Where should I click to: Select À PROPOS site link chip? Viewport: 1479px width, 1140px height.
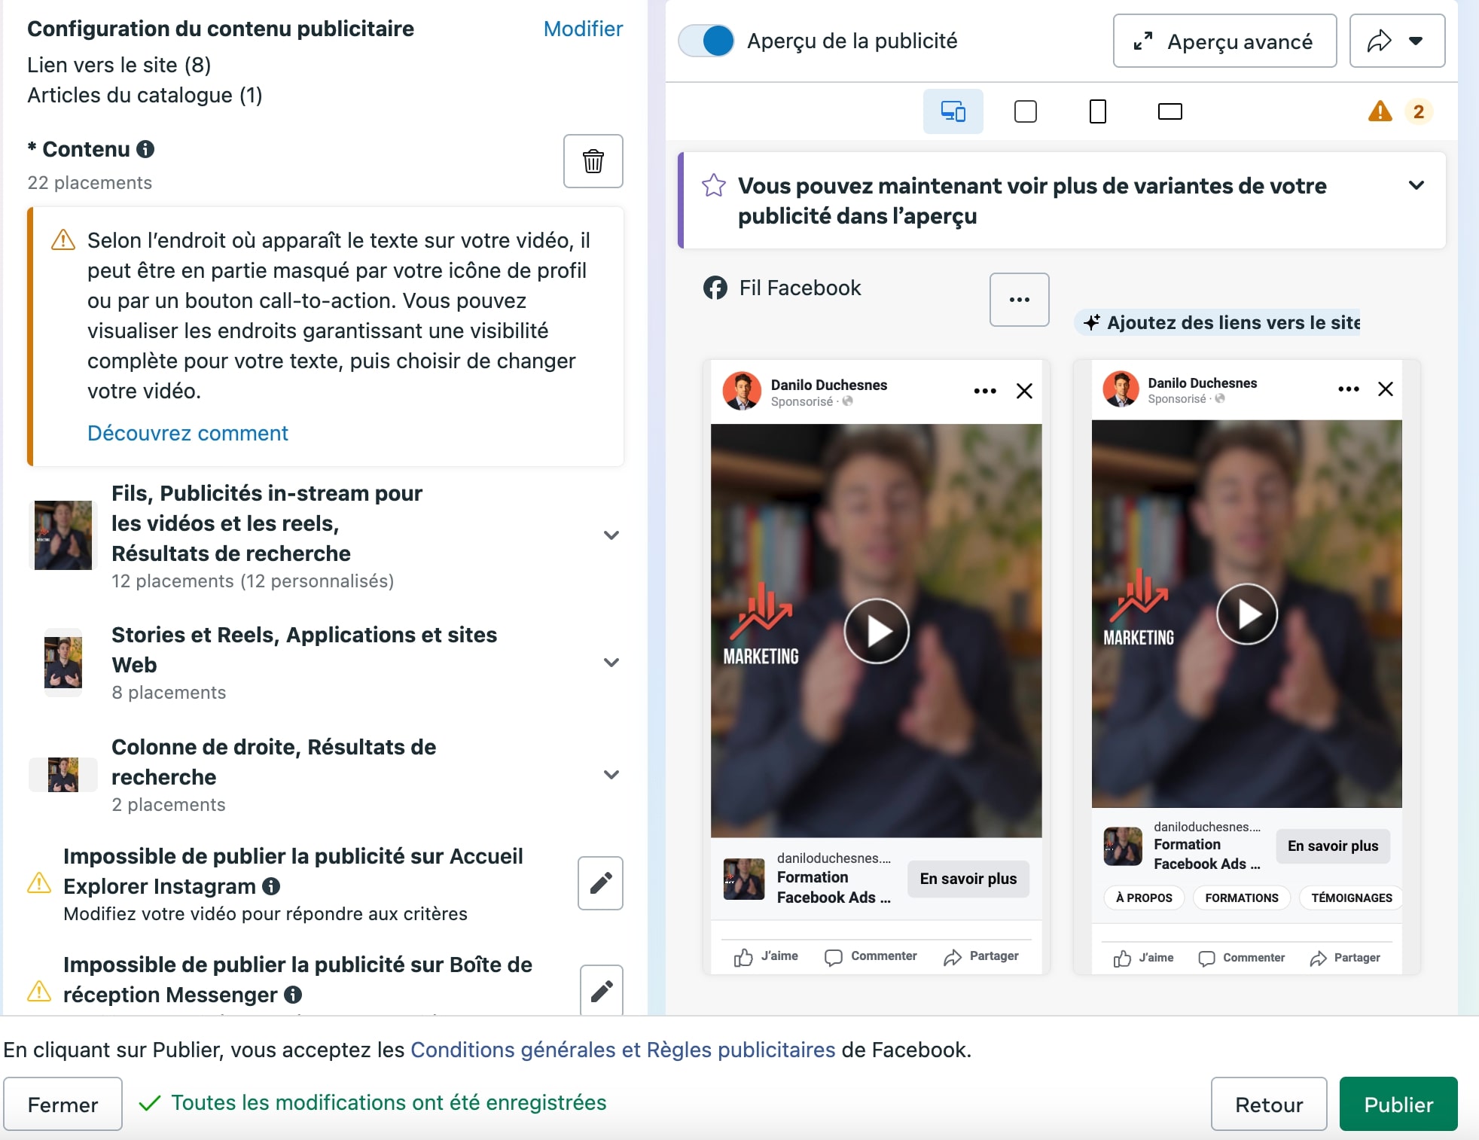1144,898
